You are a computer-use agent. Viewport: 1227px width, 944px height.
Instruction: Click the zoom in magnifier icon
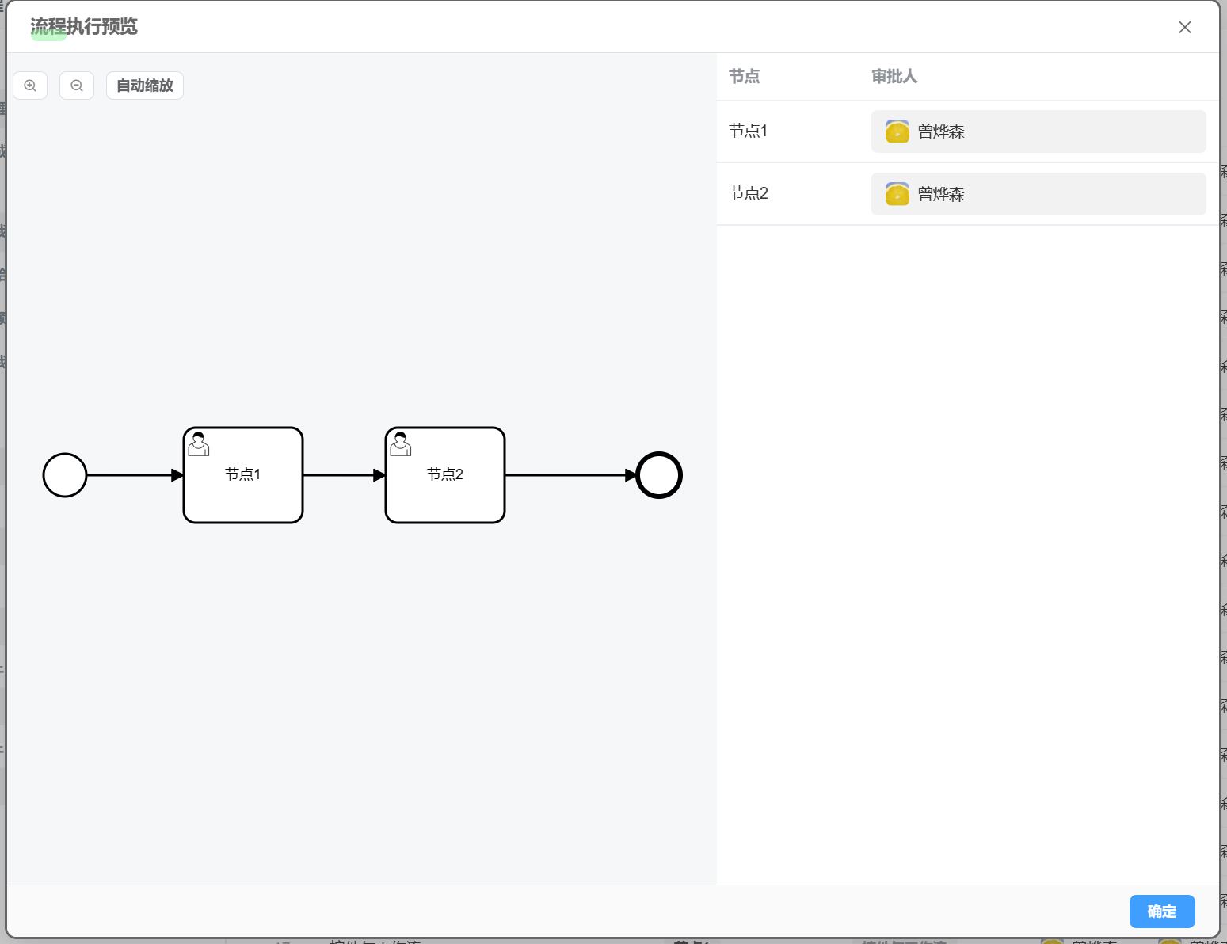30,86
